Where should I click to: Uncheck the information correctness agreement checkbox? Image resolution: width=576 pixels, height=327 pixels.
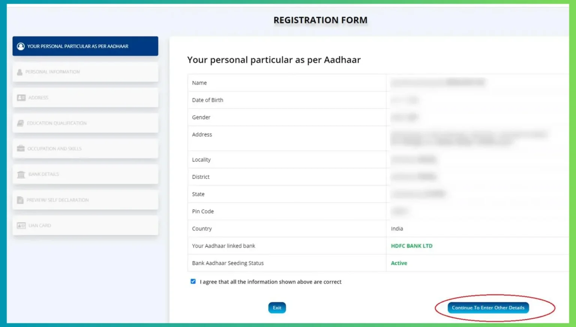click(x=193, y=281)
